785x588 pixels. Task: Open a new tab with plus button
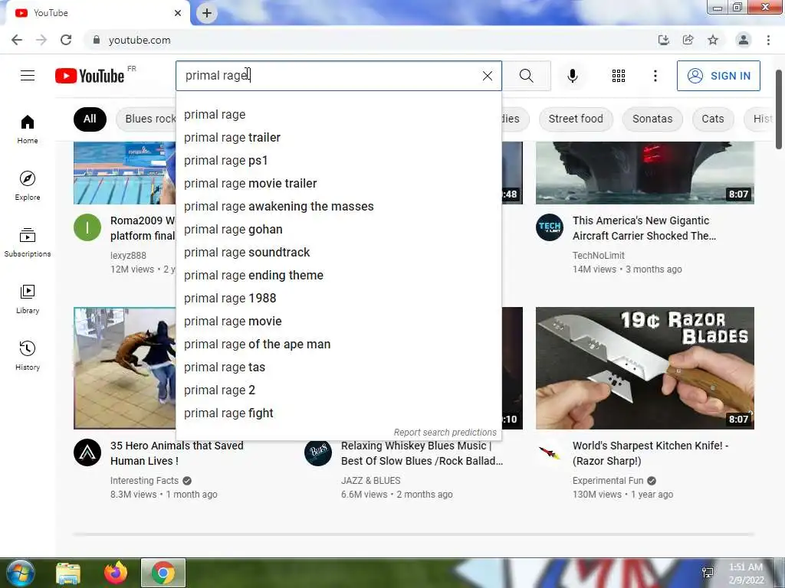pyautogui.click(x=207, y=13)
